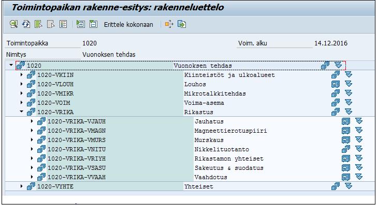Click the functional location icon beside 1020-VRIKA-VNITU

coord(41,149)
